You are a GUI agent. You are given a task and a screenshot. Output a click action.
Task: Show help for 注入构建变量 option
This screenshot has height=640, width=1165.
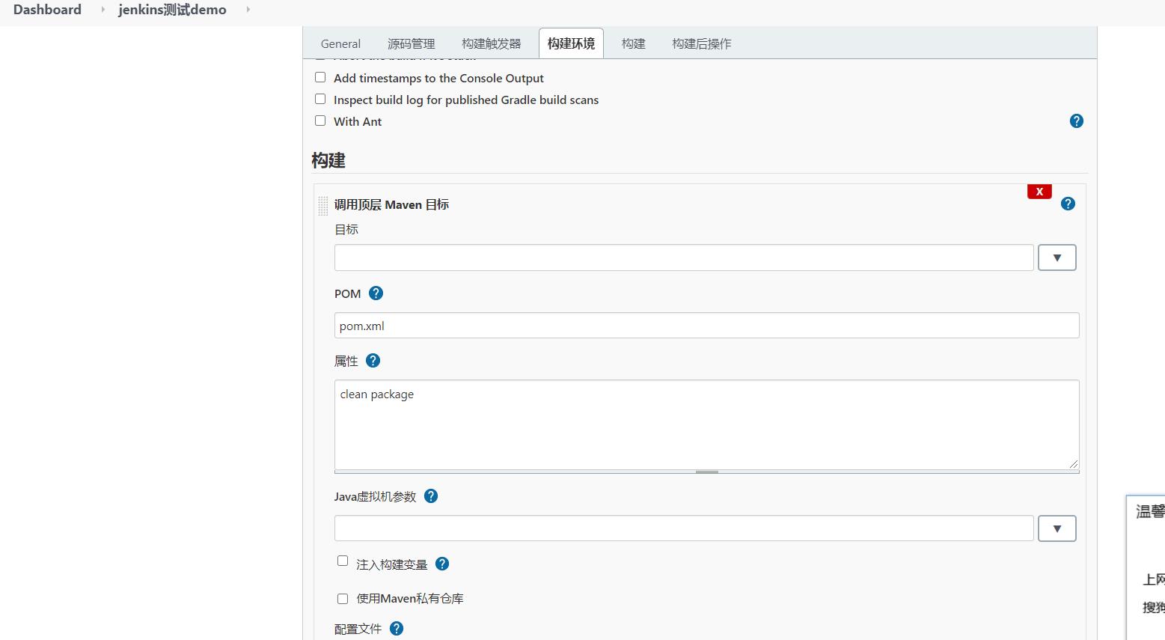pos(442,564)
